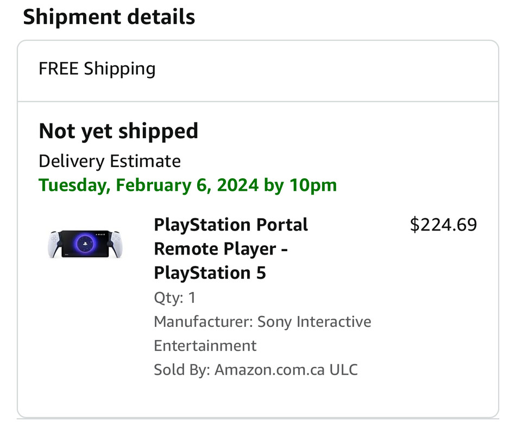Click the left controller grip in thumbnail

point(54,243)
